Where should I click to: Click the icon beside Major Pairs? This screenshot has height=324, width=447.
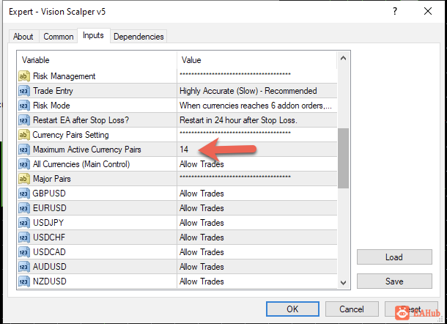(24, 179)
